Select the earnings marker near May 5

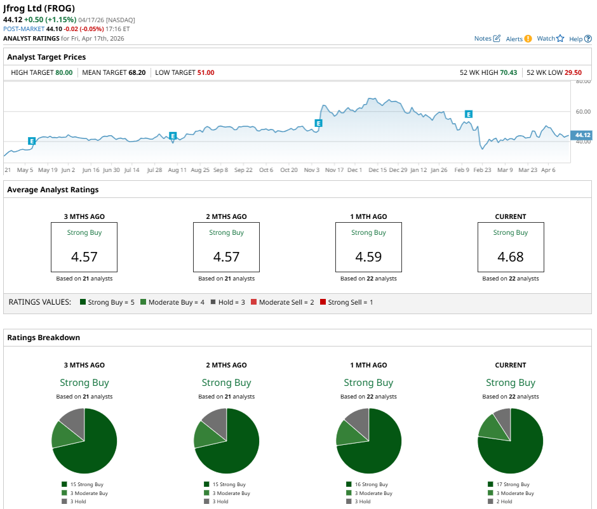tap(31, 140)
